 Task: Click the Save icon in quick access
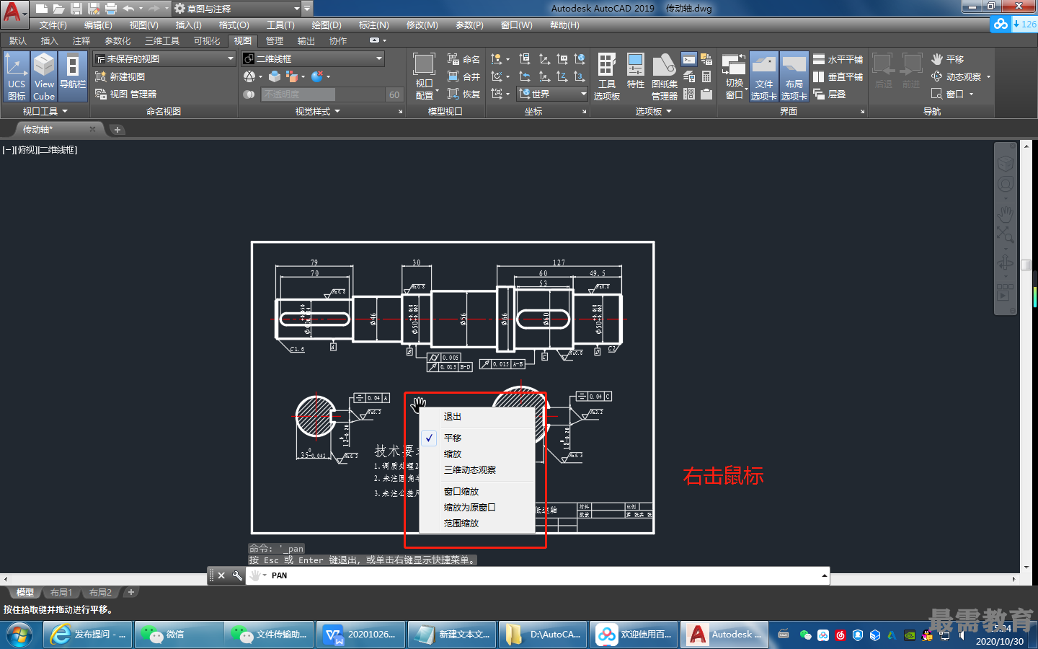[x=76, y=9]
